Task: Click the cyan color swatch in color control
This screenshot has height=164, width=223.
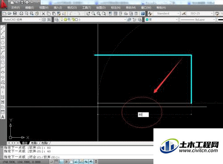Action: (147, 20)
